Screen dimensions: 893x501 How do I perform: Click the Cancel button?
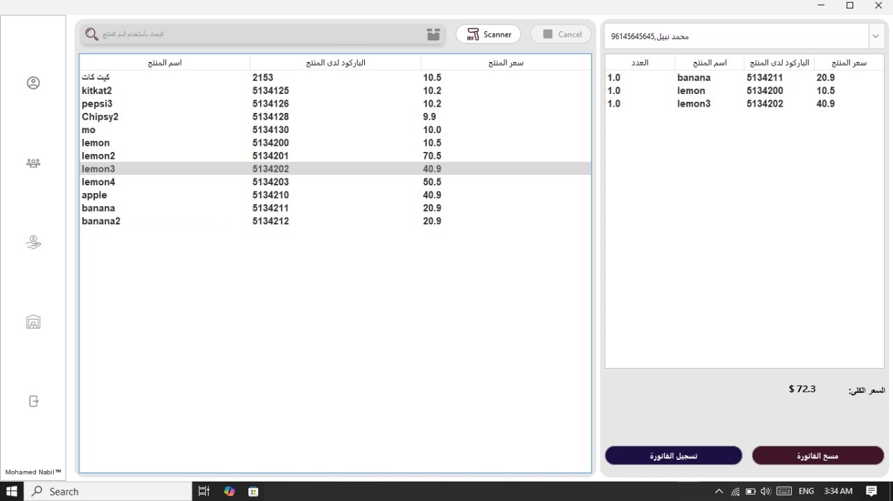pyautogui.click(x=562, y=34)
